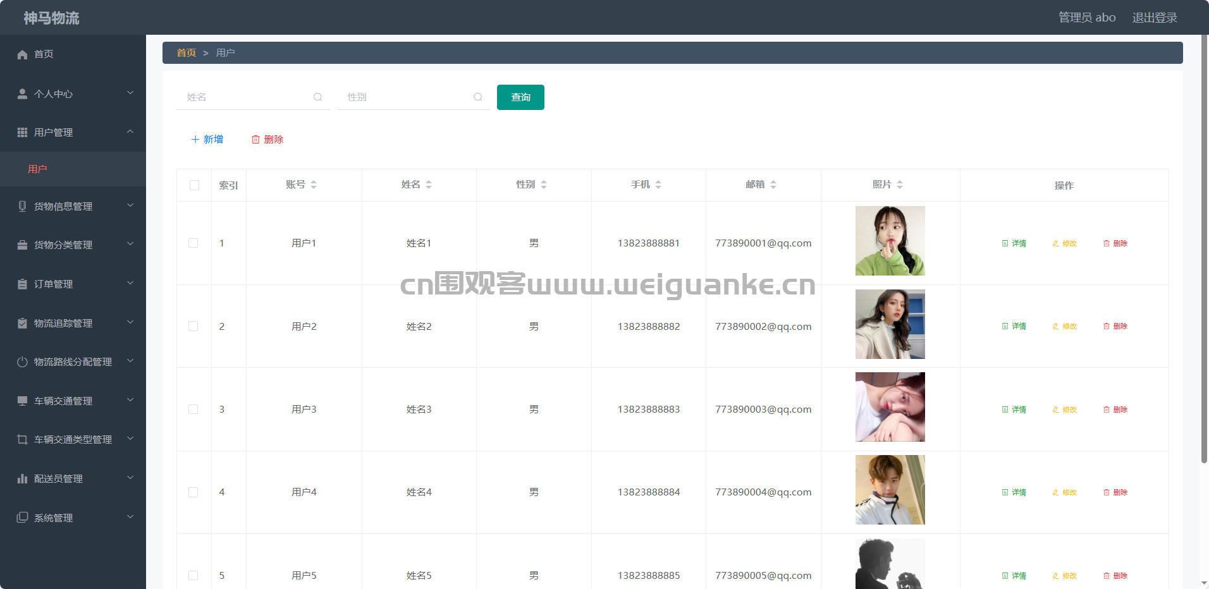Click 退出登录 to log out
This screenshot has width=1209, height=589.
tap(1154, 18)
